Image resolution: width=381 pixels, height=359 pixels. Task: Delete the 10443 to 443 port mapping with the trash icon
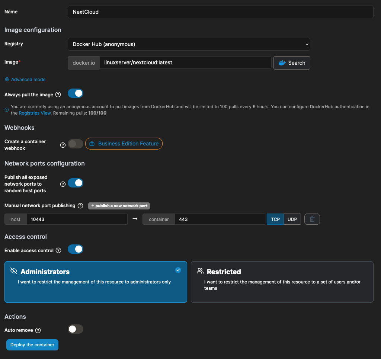click(x=312, y=219)
